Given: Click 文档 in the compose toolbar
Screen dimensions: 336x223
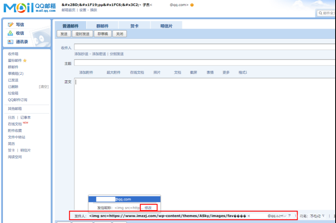Looking at the screenshot, I should pyautogui.click(x=177, y=72).
